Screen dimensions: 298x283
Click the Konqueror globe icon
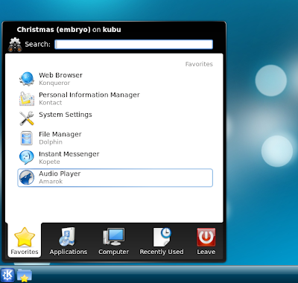pyautogui.click(x=27, y=79)
